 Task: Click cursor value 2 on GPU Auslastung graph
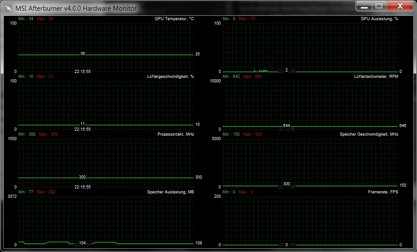point(286,70)
